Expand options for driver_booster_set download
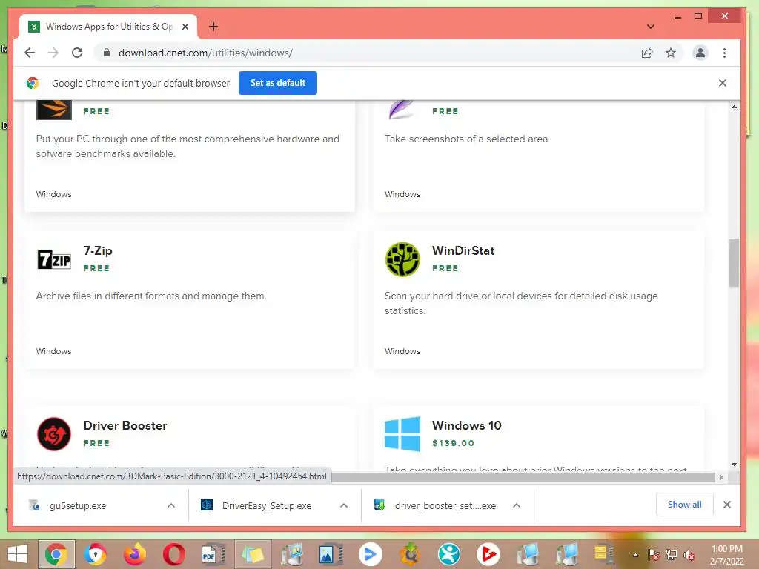The width and height of the screenshot is (759, 569). (x=517, y=505)
